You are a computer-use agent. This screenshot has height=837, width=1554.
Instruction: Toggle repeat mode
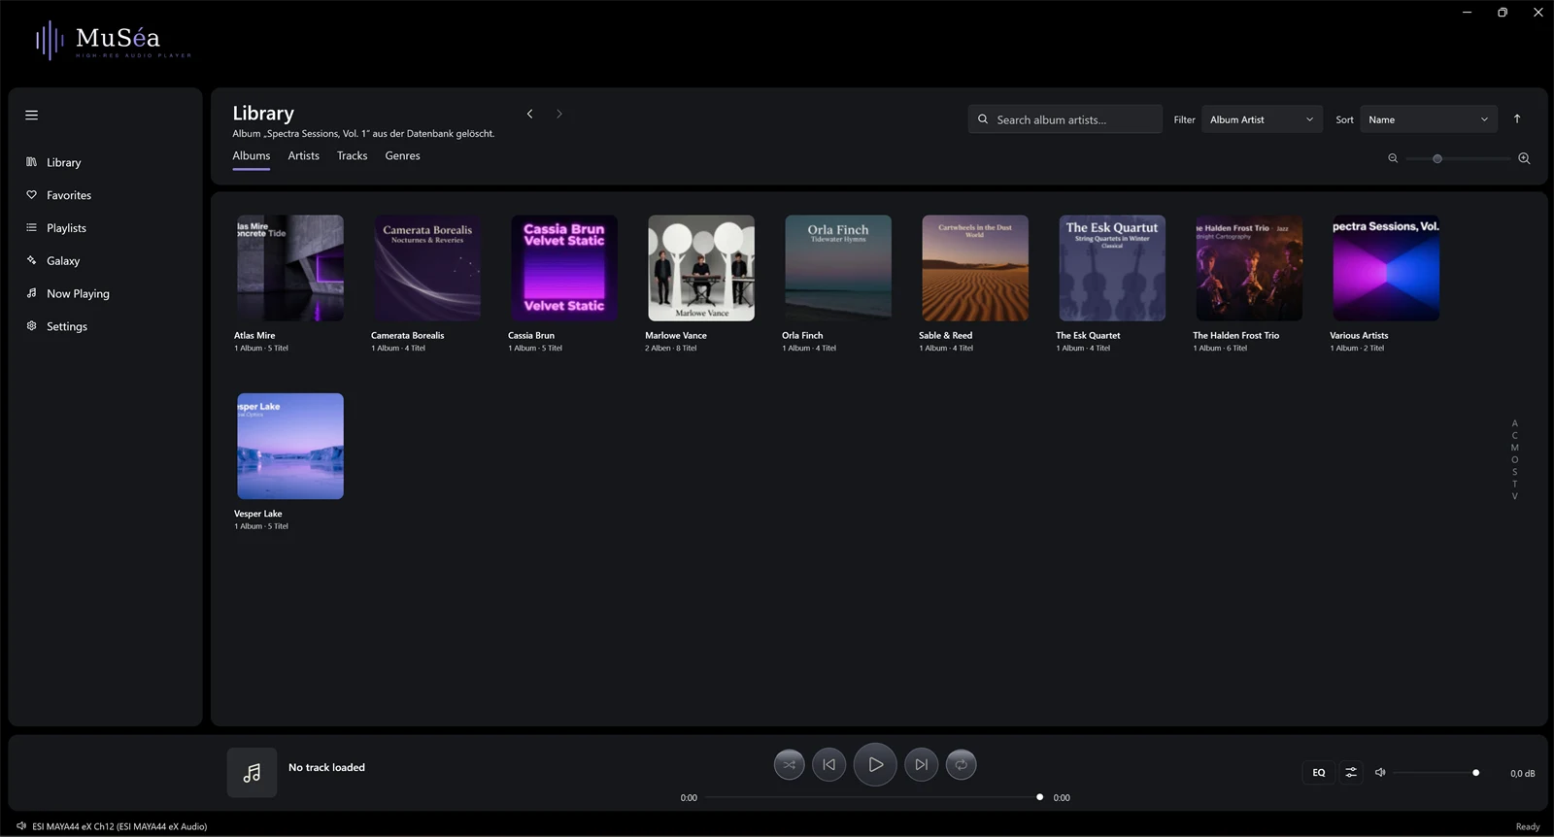click(961, 764)
